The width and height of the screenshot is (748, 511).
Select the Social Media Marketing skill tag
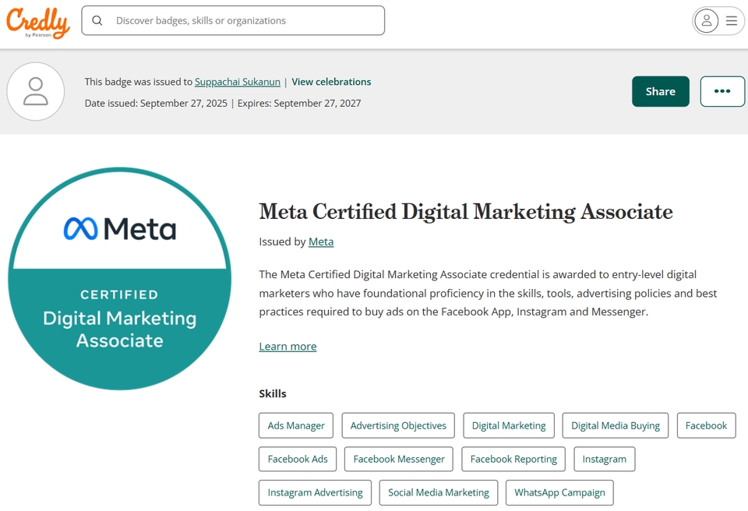point(439,492)
